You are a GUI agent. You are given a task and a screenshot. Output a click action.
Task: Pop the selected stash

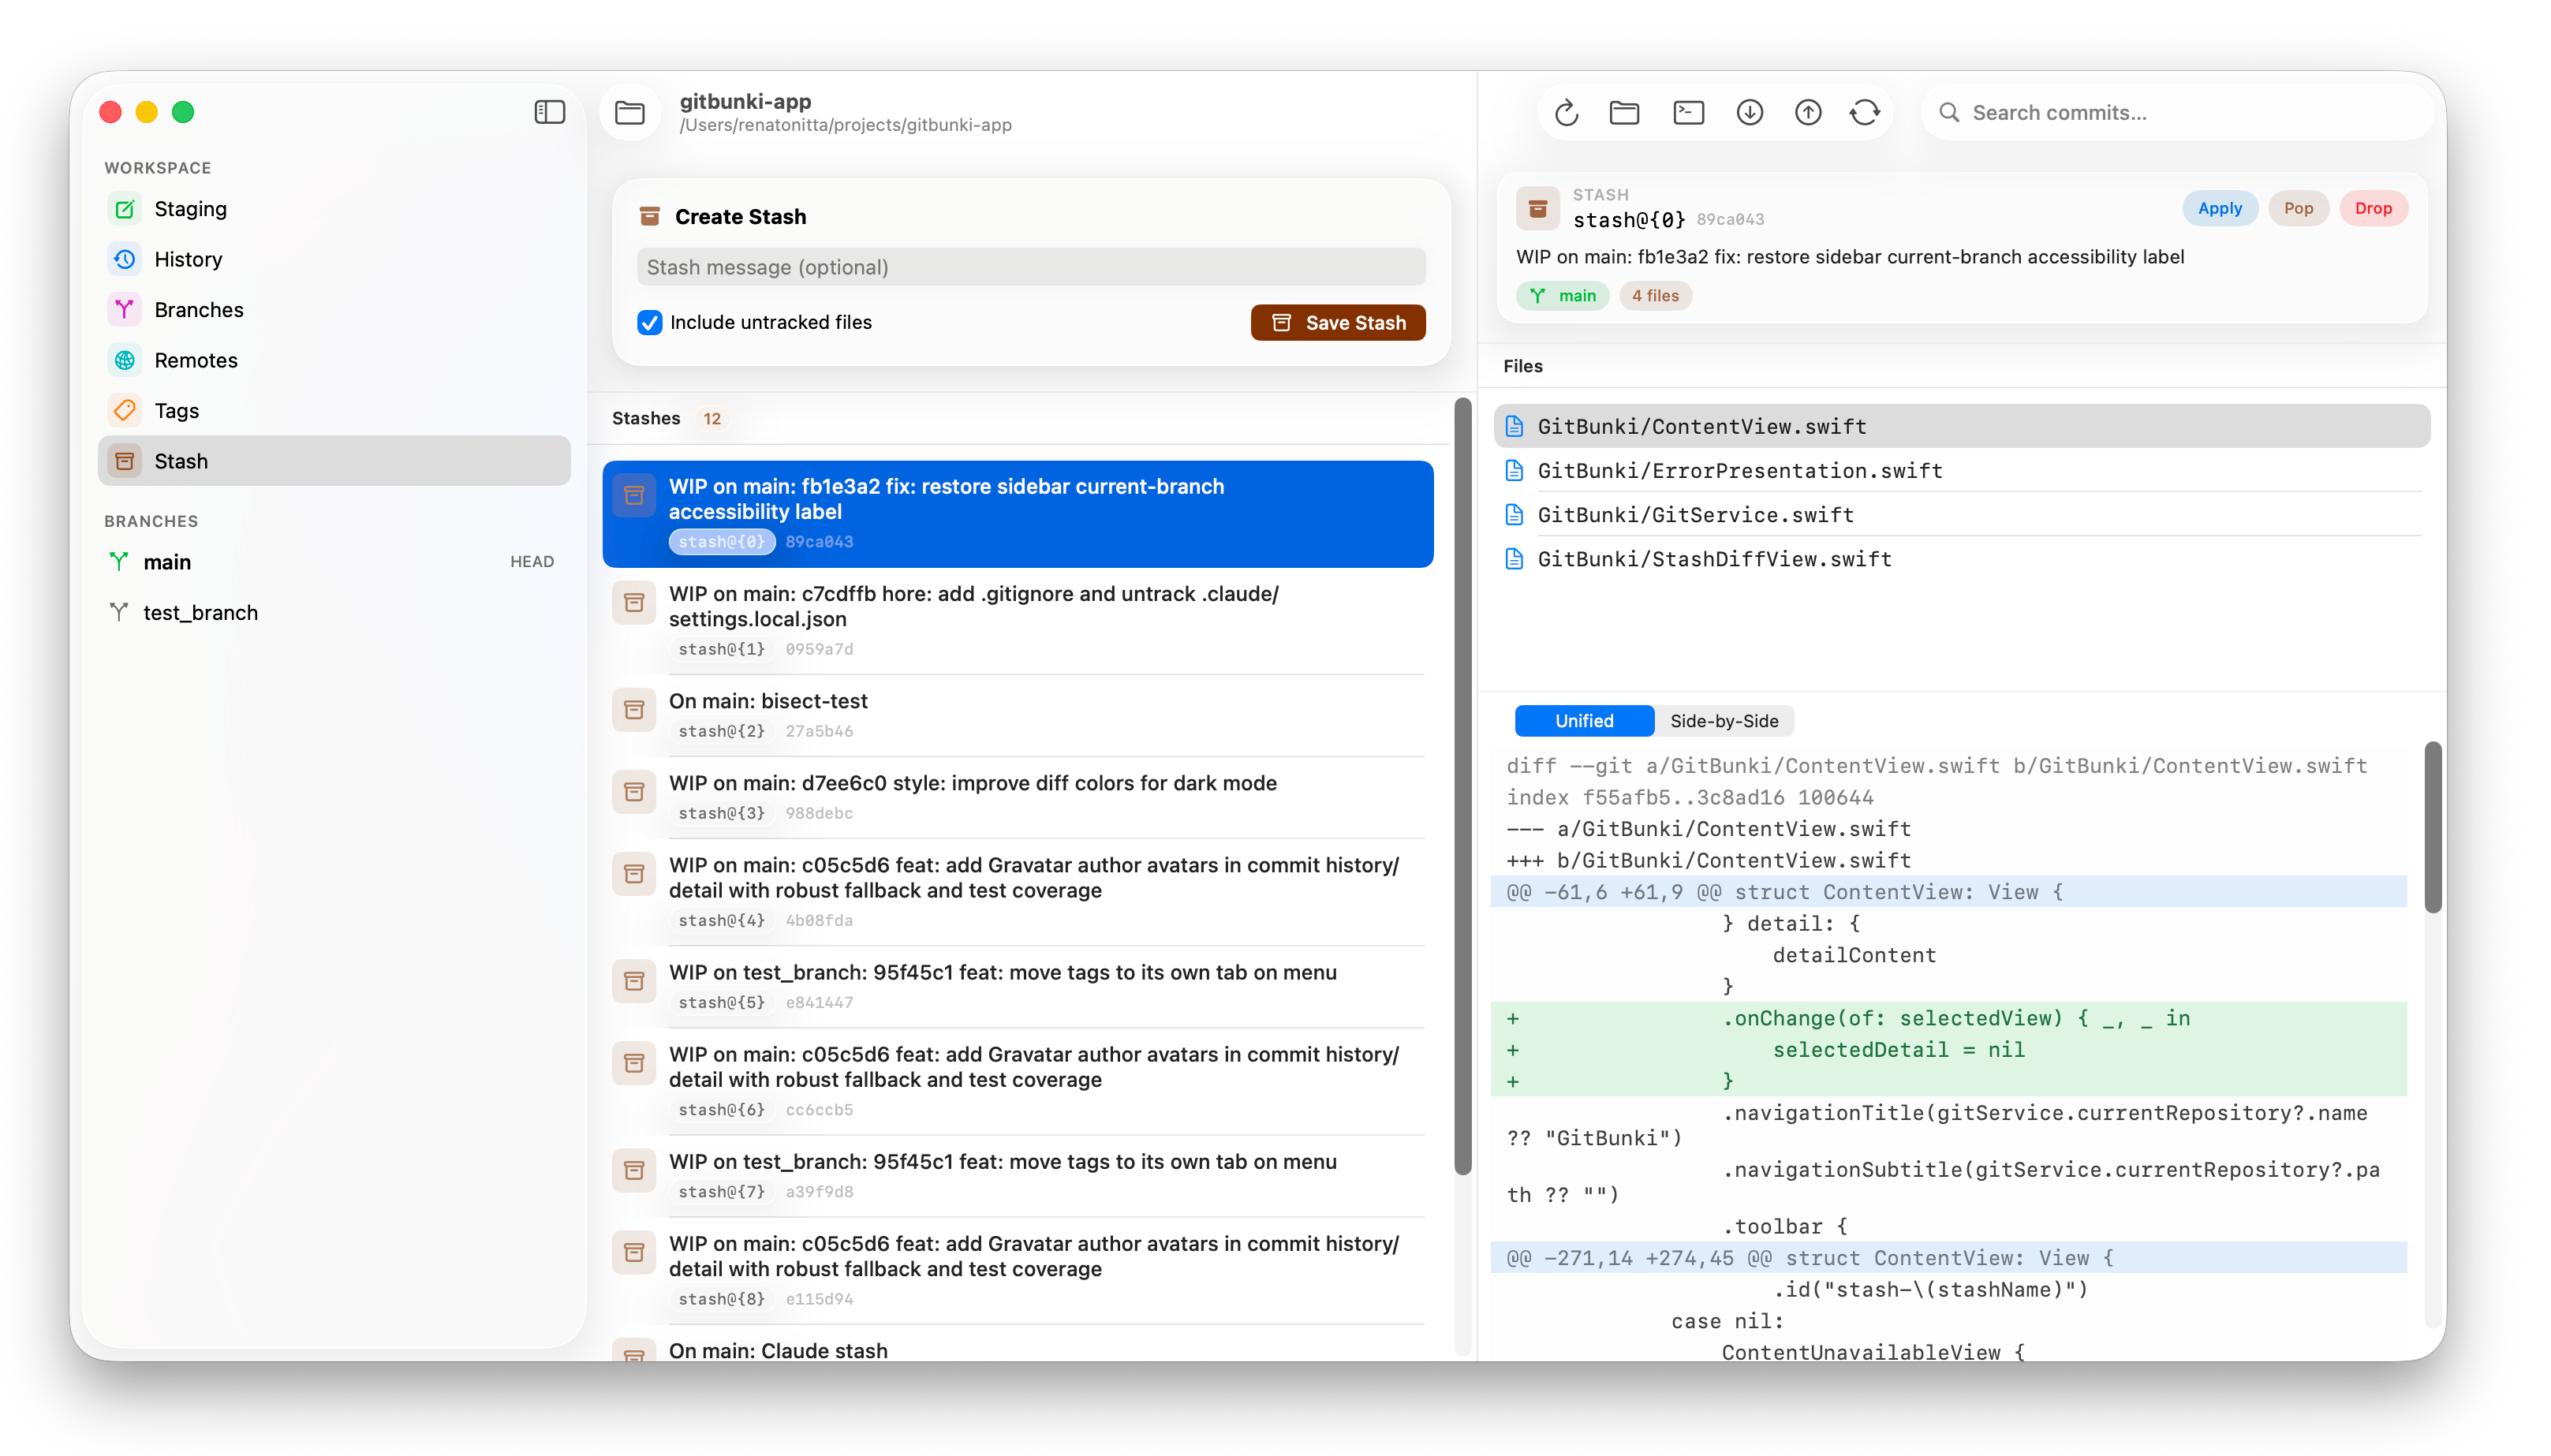[2298, 208]
